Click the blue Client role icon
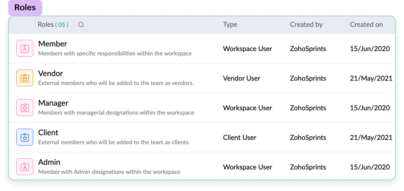This screenshot has width=404, height=191. (x=25, y=137)
